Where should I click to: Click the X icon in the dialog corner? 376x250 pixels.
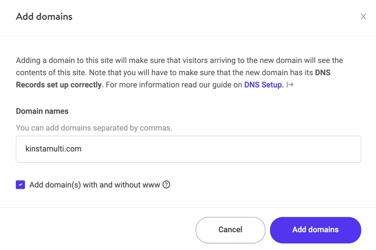(x=363, y=16)
